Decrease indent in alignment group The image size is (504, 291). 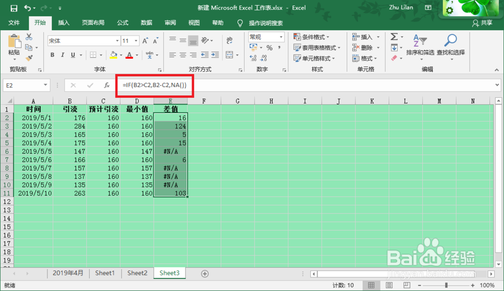(205, 55)
